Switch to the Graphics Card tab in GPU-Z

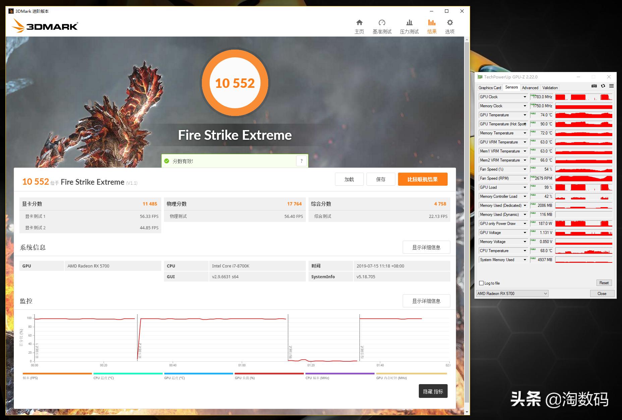tap(490, 88)
